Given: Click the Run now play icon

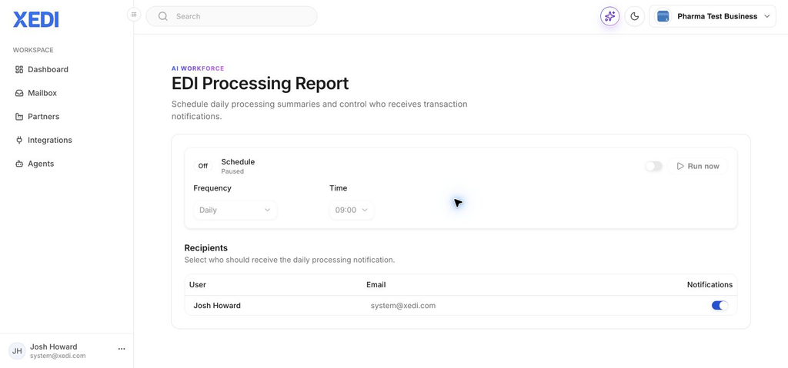Looking at the screenshot, I should [680, 166].
